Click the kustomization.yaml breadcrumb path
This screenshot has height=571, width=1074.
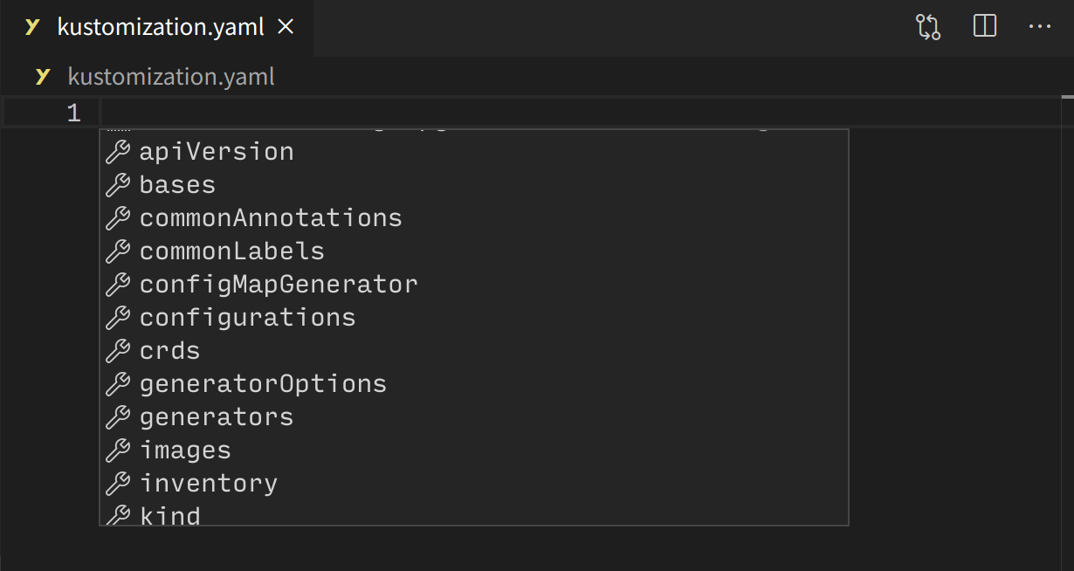coord(171,77)
